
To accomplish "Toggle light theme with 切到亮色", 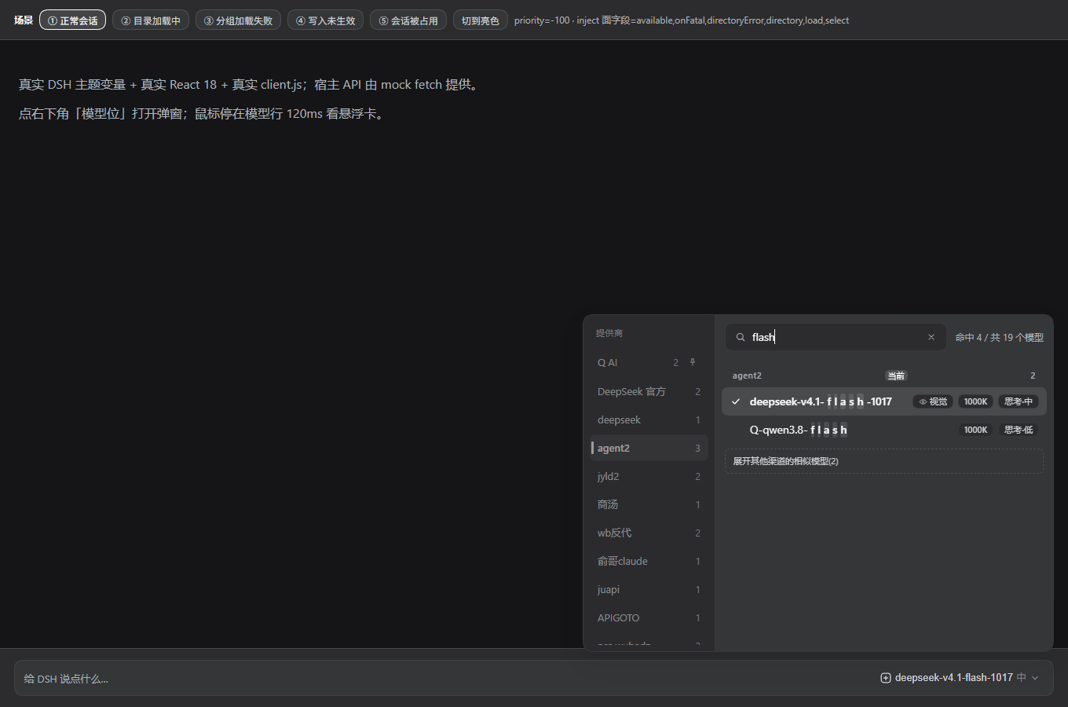I will (x=481, y=20).
